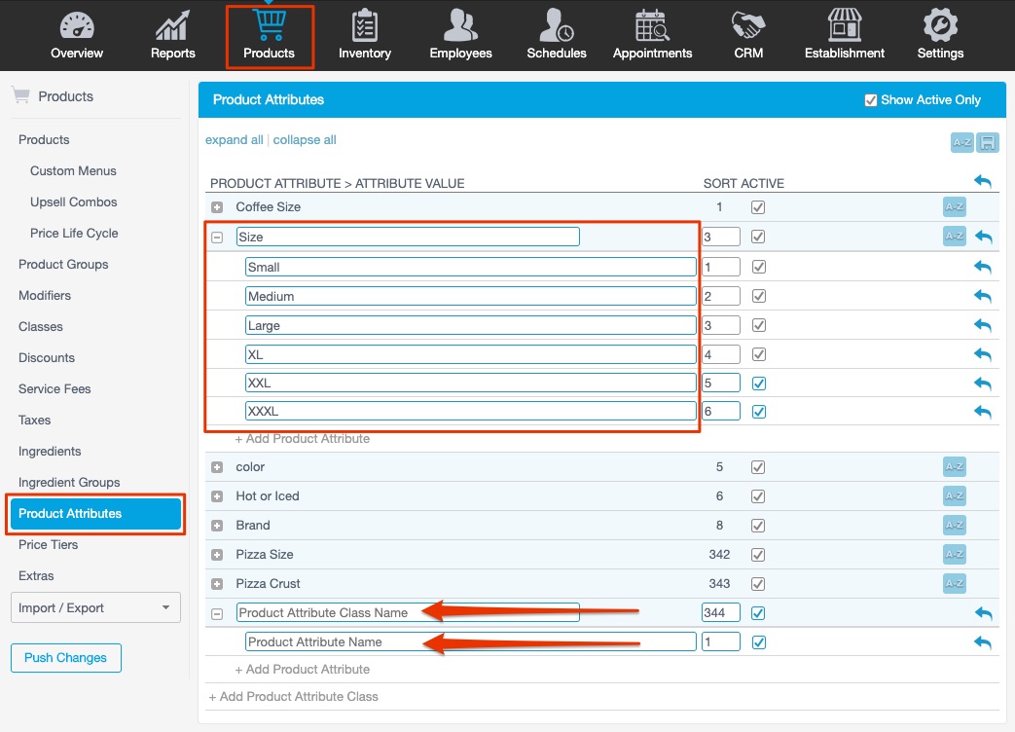The width and height of the screenshot is (1015, 732).
Task: Click the save/disk icon near the A-Z button
Action: point(986,142)
